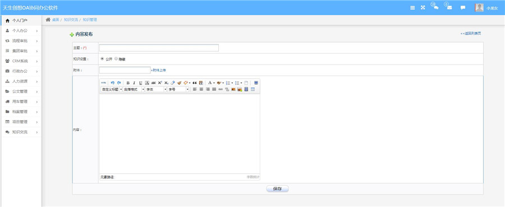
Task: Expand the workflow approval menu
Action: [21, 41]
